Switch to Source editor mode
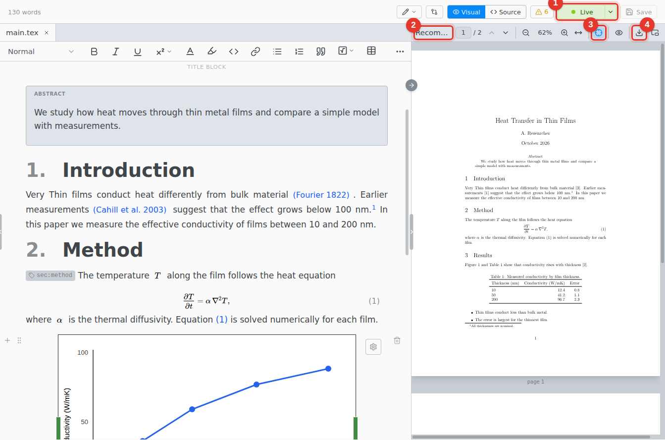Image resolution: width=665 pixels, height=440 pixels. click(506, 12)
